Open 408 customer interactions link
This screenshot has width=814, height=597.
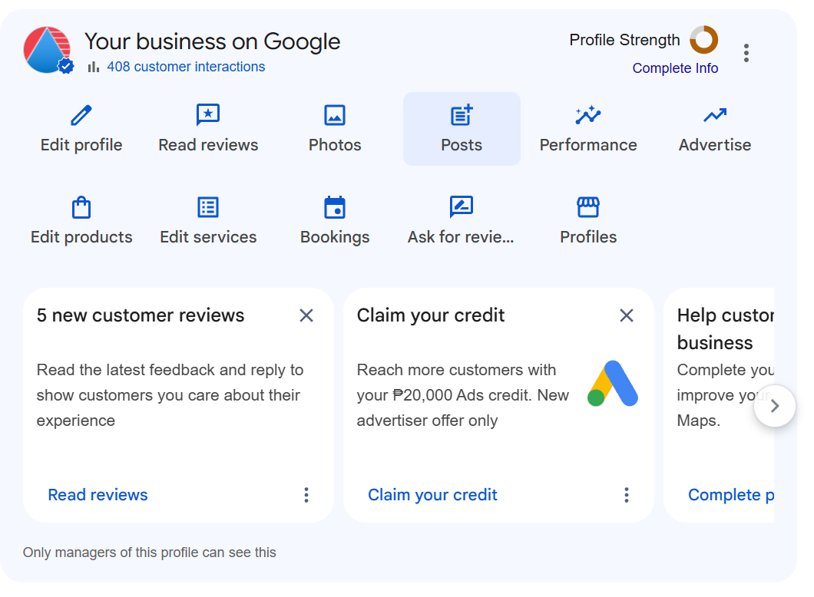click(x=186, y=67)
